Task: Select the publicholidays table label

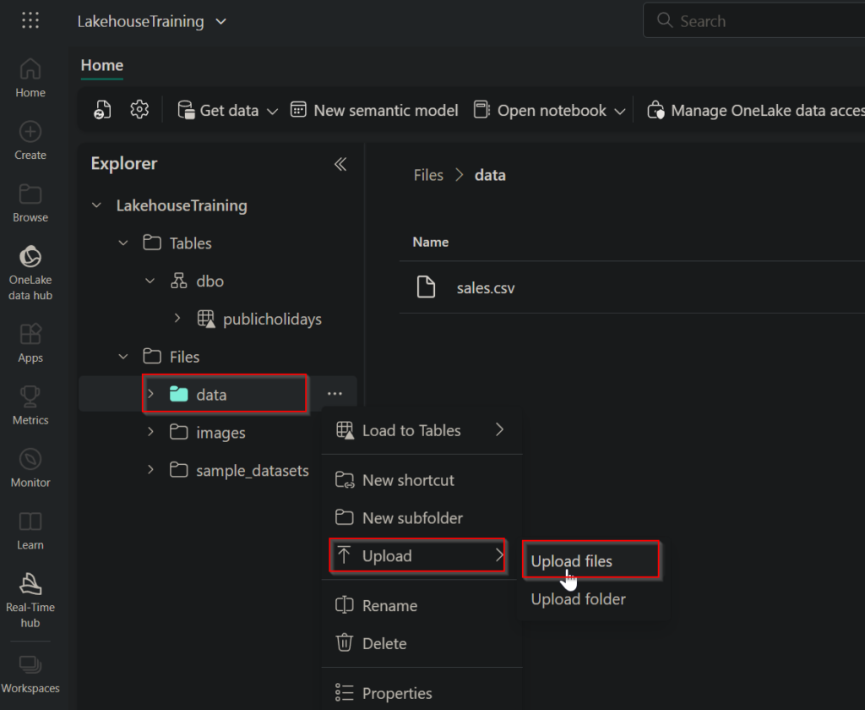Action: point(272,319)
